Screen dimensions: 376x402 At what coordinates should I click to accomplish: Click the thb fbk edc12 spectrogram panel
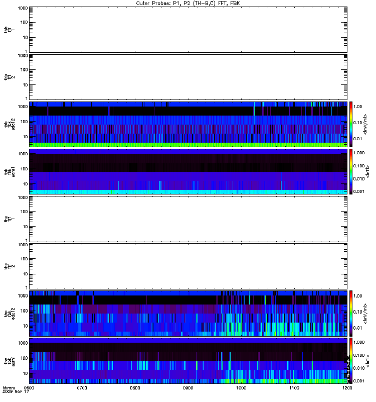click(x=188, y=124)
